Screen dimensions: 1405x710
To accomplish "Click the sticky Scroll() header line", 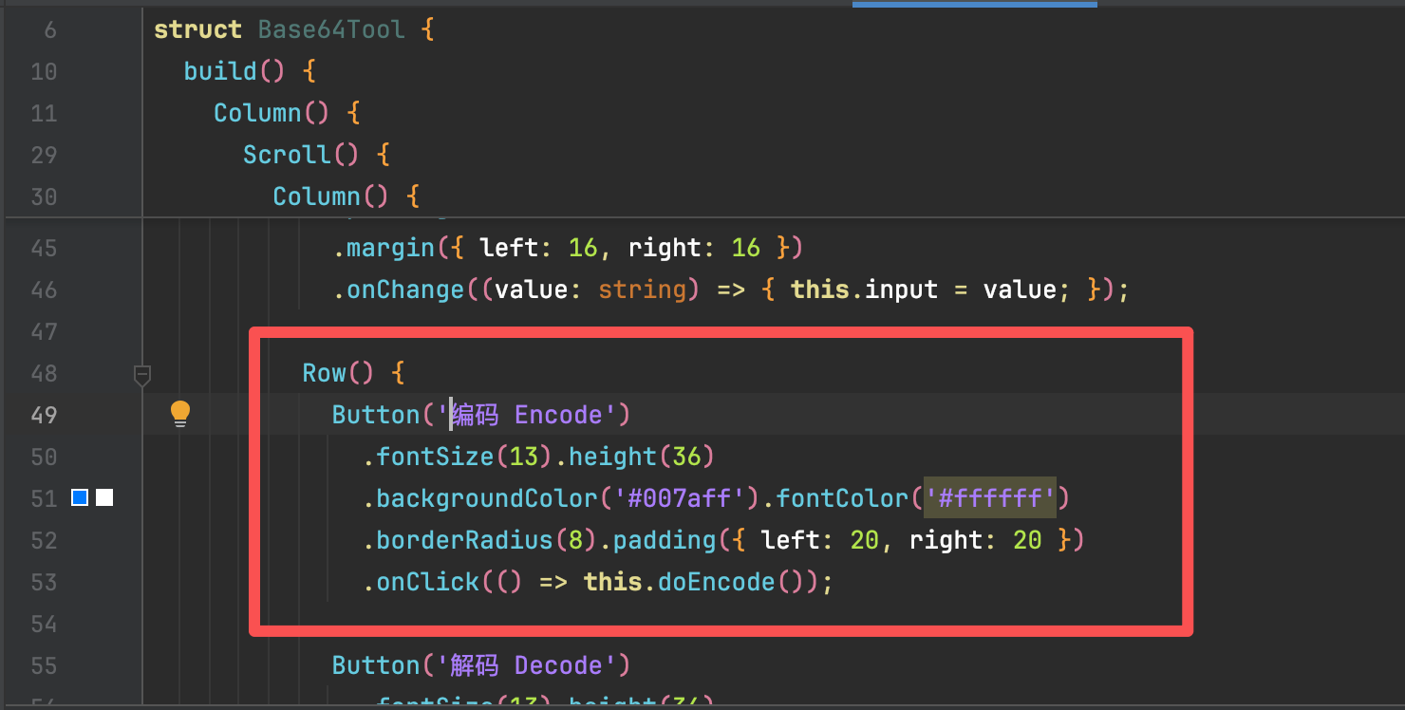I will point(316,155).
